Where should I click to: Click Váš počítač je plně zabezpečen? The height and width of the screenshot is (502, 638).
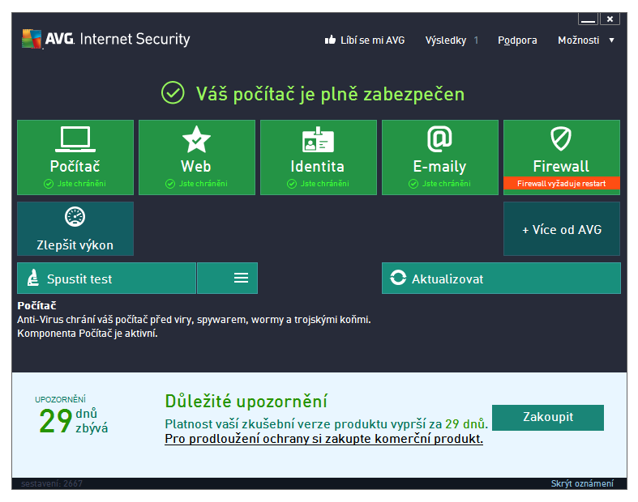(x=330, y=94)
